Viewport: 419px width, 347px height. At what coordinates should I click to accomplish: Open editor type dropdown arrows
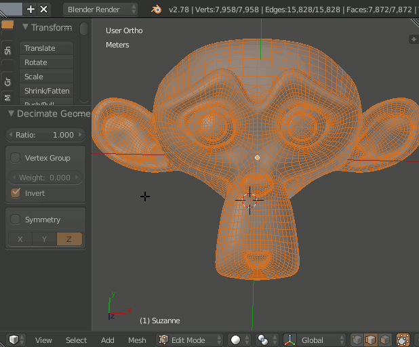[x=22, y=340]
